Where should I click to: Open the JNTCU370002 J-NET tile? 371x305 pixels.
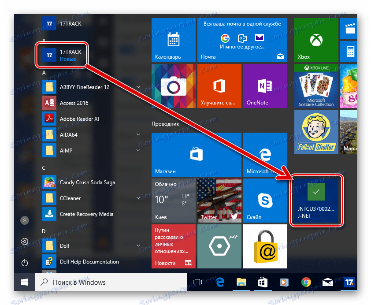coord(316,201)
